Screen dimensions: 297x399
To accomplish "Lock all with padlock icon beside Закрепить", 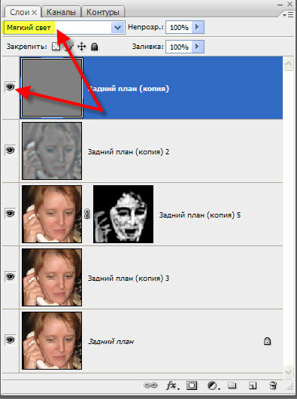I will pos(95,47).
